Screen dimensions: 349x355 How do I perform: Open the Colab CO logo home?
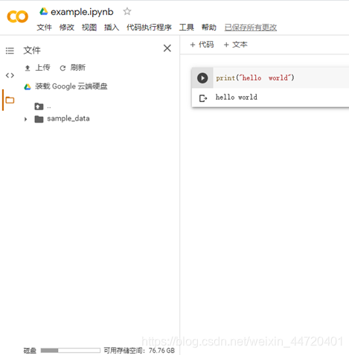[x=17, y=16]
